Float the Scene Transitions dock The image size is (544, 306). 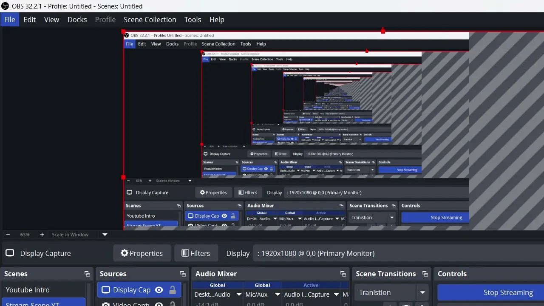[x=425, y=274]
